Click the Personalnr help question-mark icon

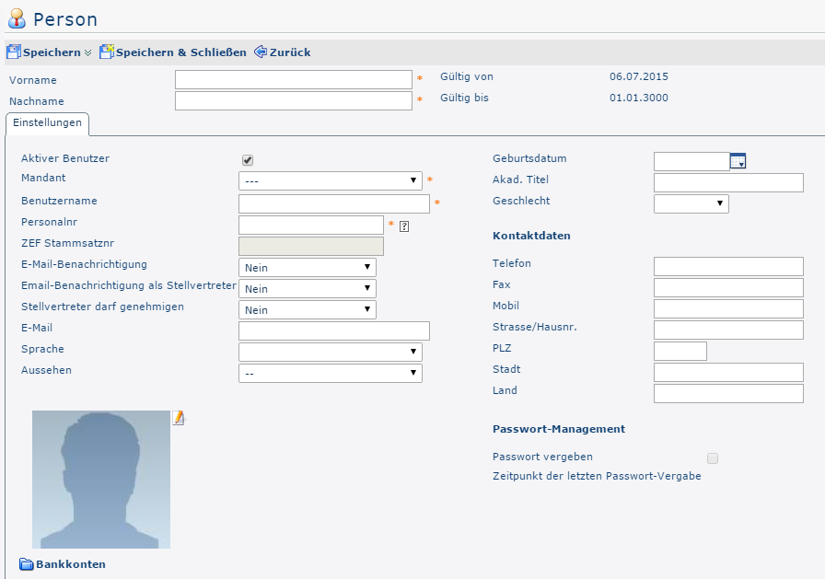[404, 226]
